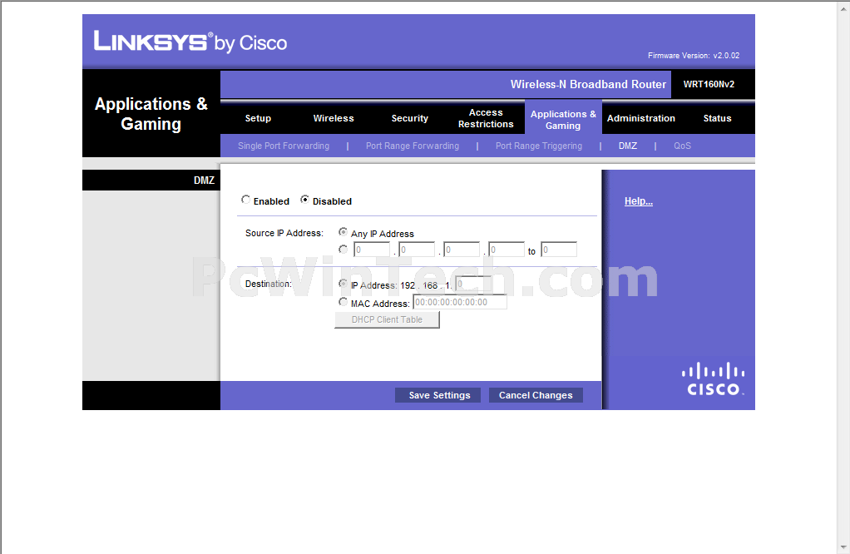Screen dimensions: 850x554
Task: Click the page scrollbar down arrow
Action: [844, 548]
